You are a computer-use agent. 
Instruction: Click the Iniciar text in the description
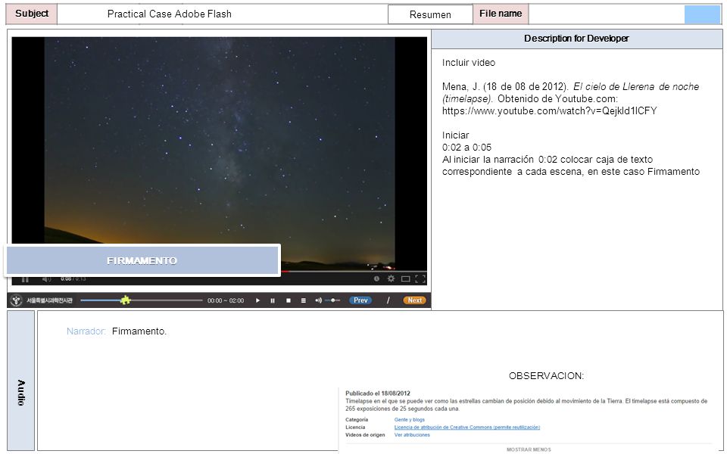(x=455, y=135)
